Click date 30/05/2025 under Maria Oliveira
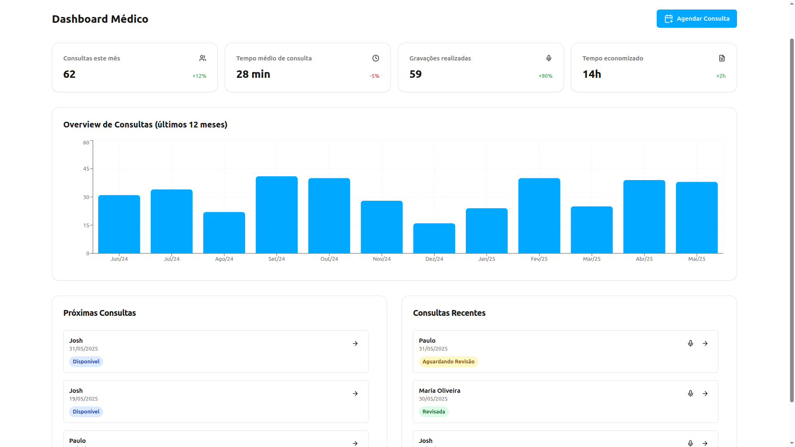The height and width of the screenshot is (447, 795). pos(433,399)
